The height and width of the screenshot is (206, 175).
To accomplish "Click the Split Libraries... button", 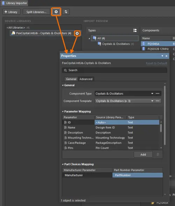I will pyautogui.click(x=36, y=12).
